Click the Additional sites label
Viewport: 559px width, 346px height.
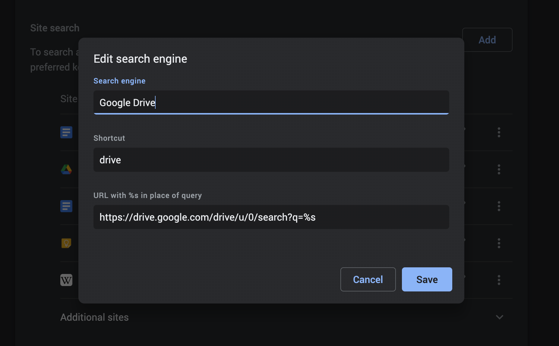[x=94, y=317]
